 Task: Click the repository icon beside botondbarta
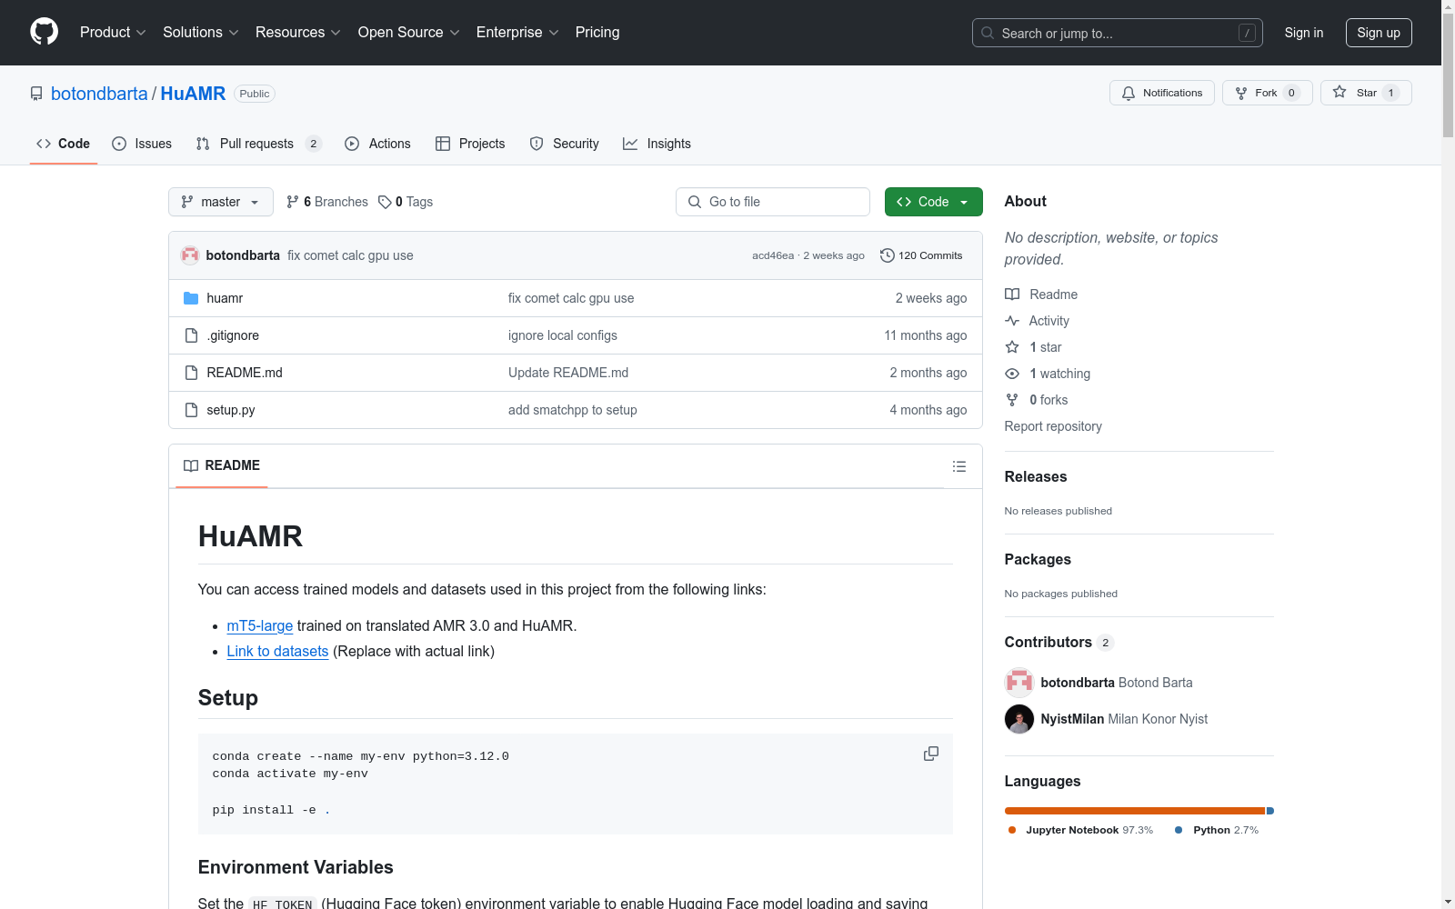[36, 94]
